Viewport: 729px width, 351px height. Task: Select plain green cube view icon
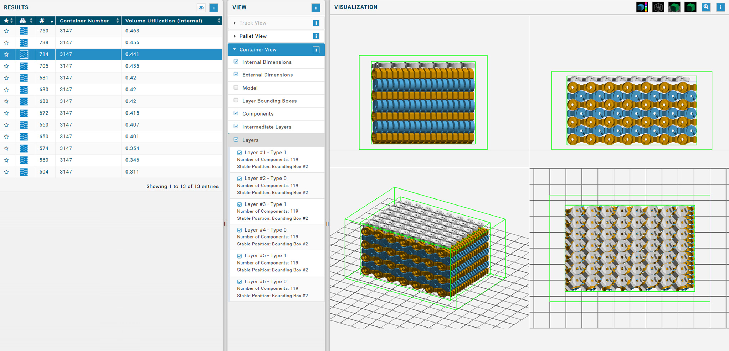(x=691, y=7)
